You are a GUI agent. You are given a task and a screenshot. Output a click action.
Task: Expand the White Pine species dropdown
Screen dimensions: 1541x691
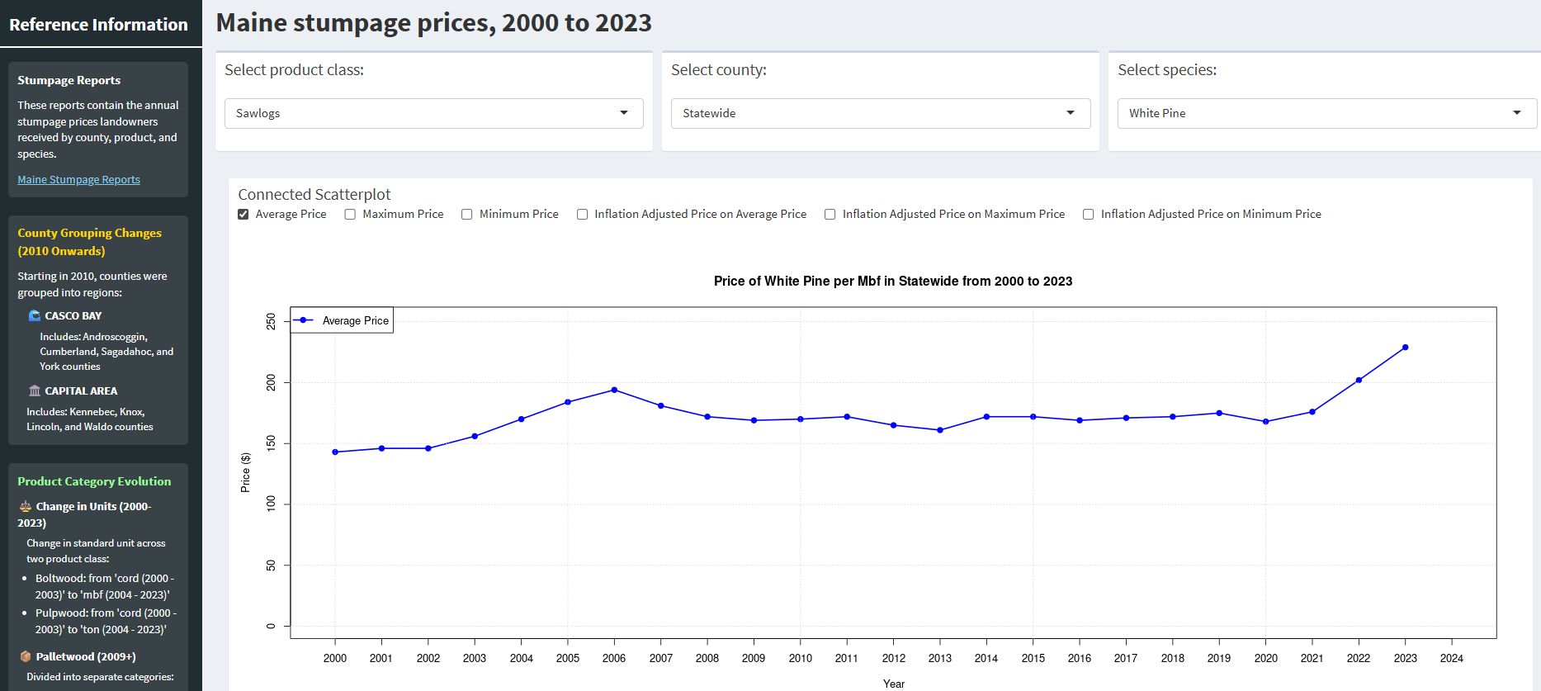[1326, 113]
